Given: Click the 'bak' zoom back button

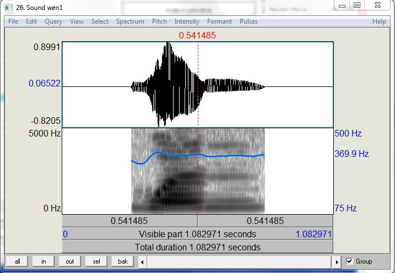Looking at the screenshot, I should point(123,261).
